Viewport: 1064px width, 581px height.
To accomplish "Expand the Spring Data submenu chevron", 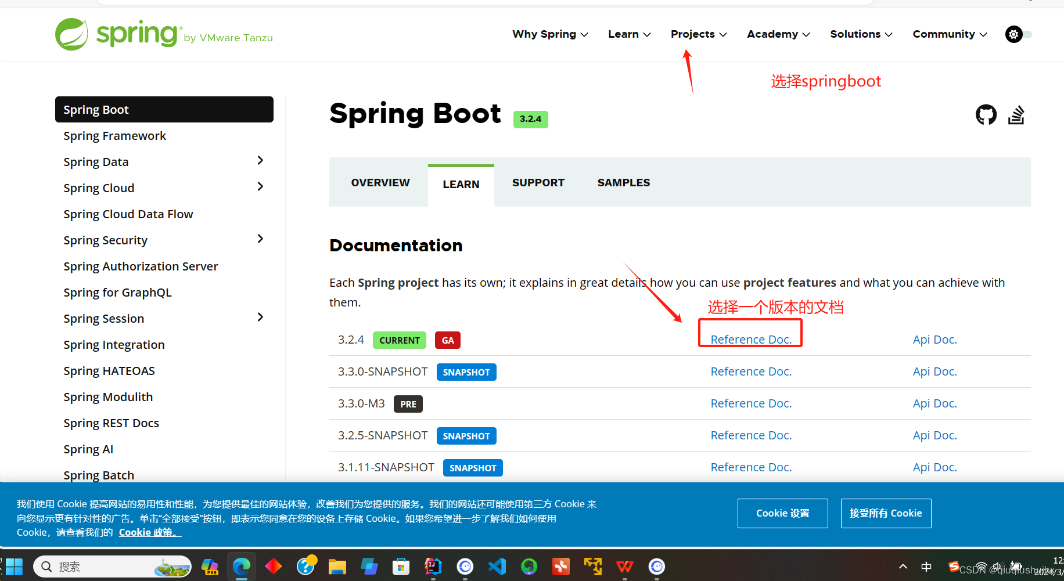I will click(x=260, y=161).
